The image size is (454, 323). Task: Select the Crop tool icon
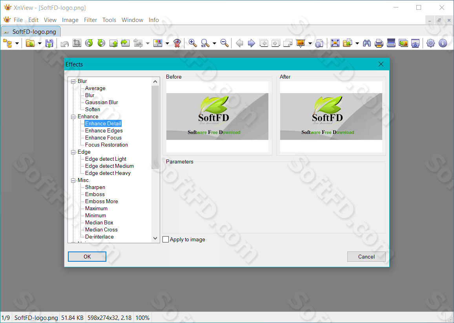tap(77, 43)
